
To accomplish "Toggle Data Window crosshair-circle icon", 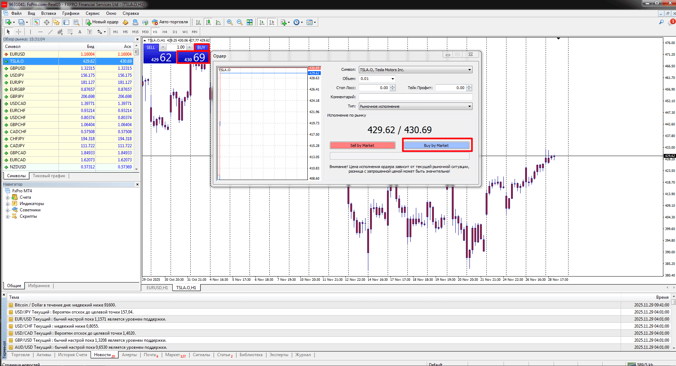I will tap(47, 22).
